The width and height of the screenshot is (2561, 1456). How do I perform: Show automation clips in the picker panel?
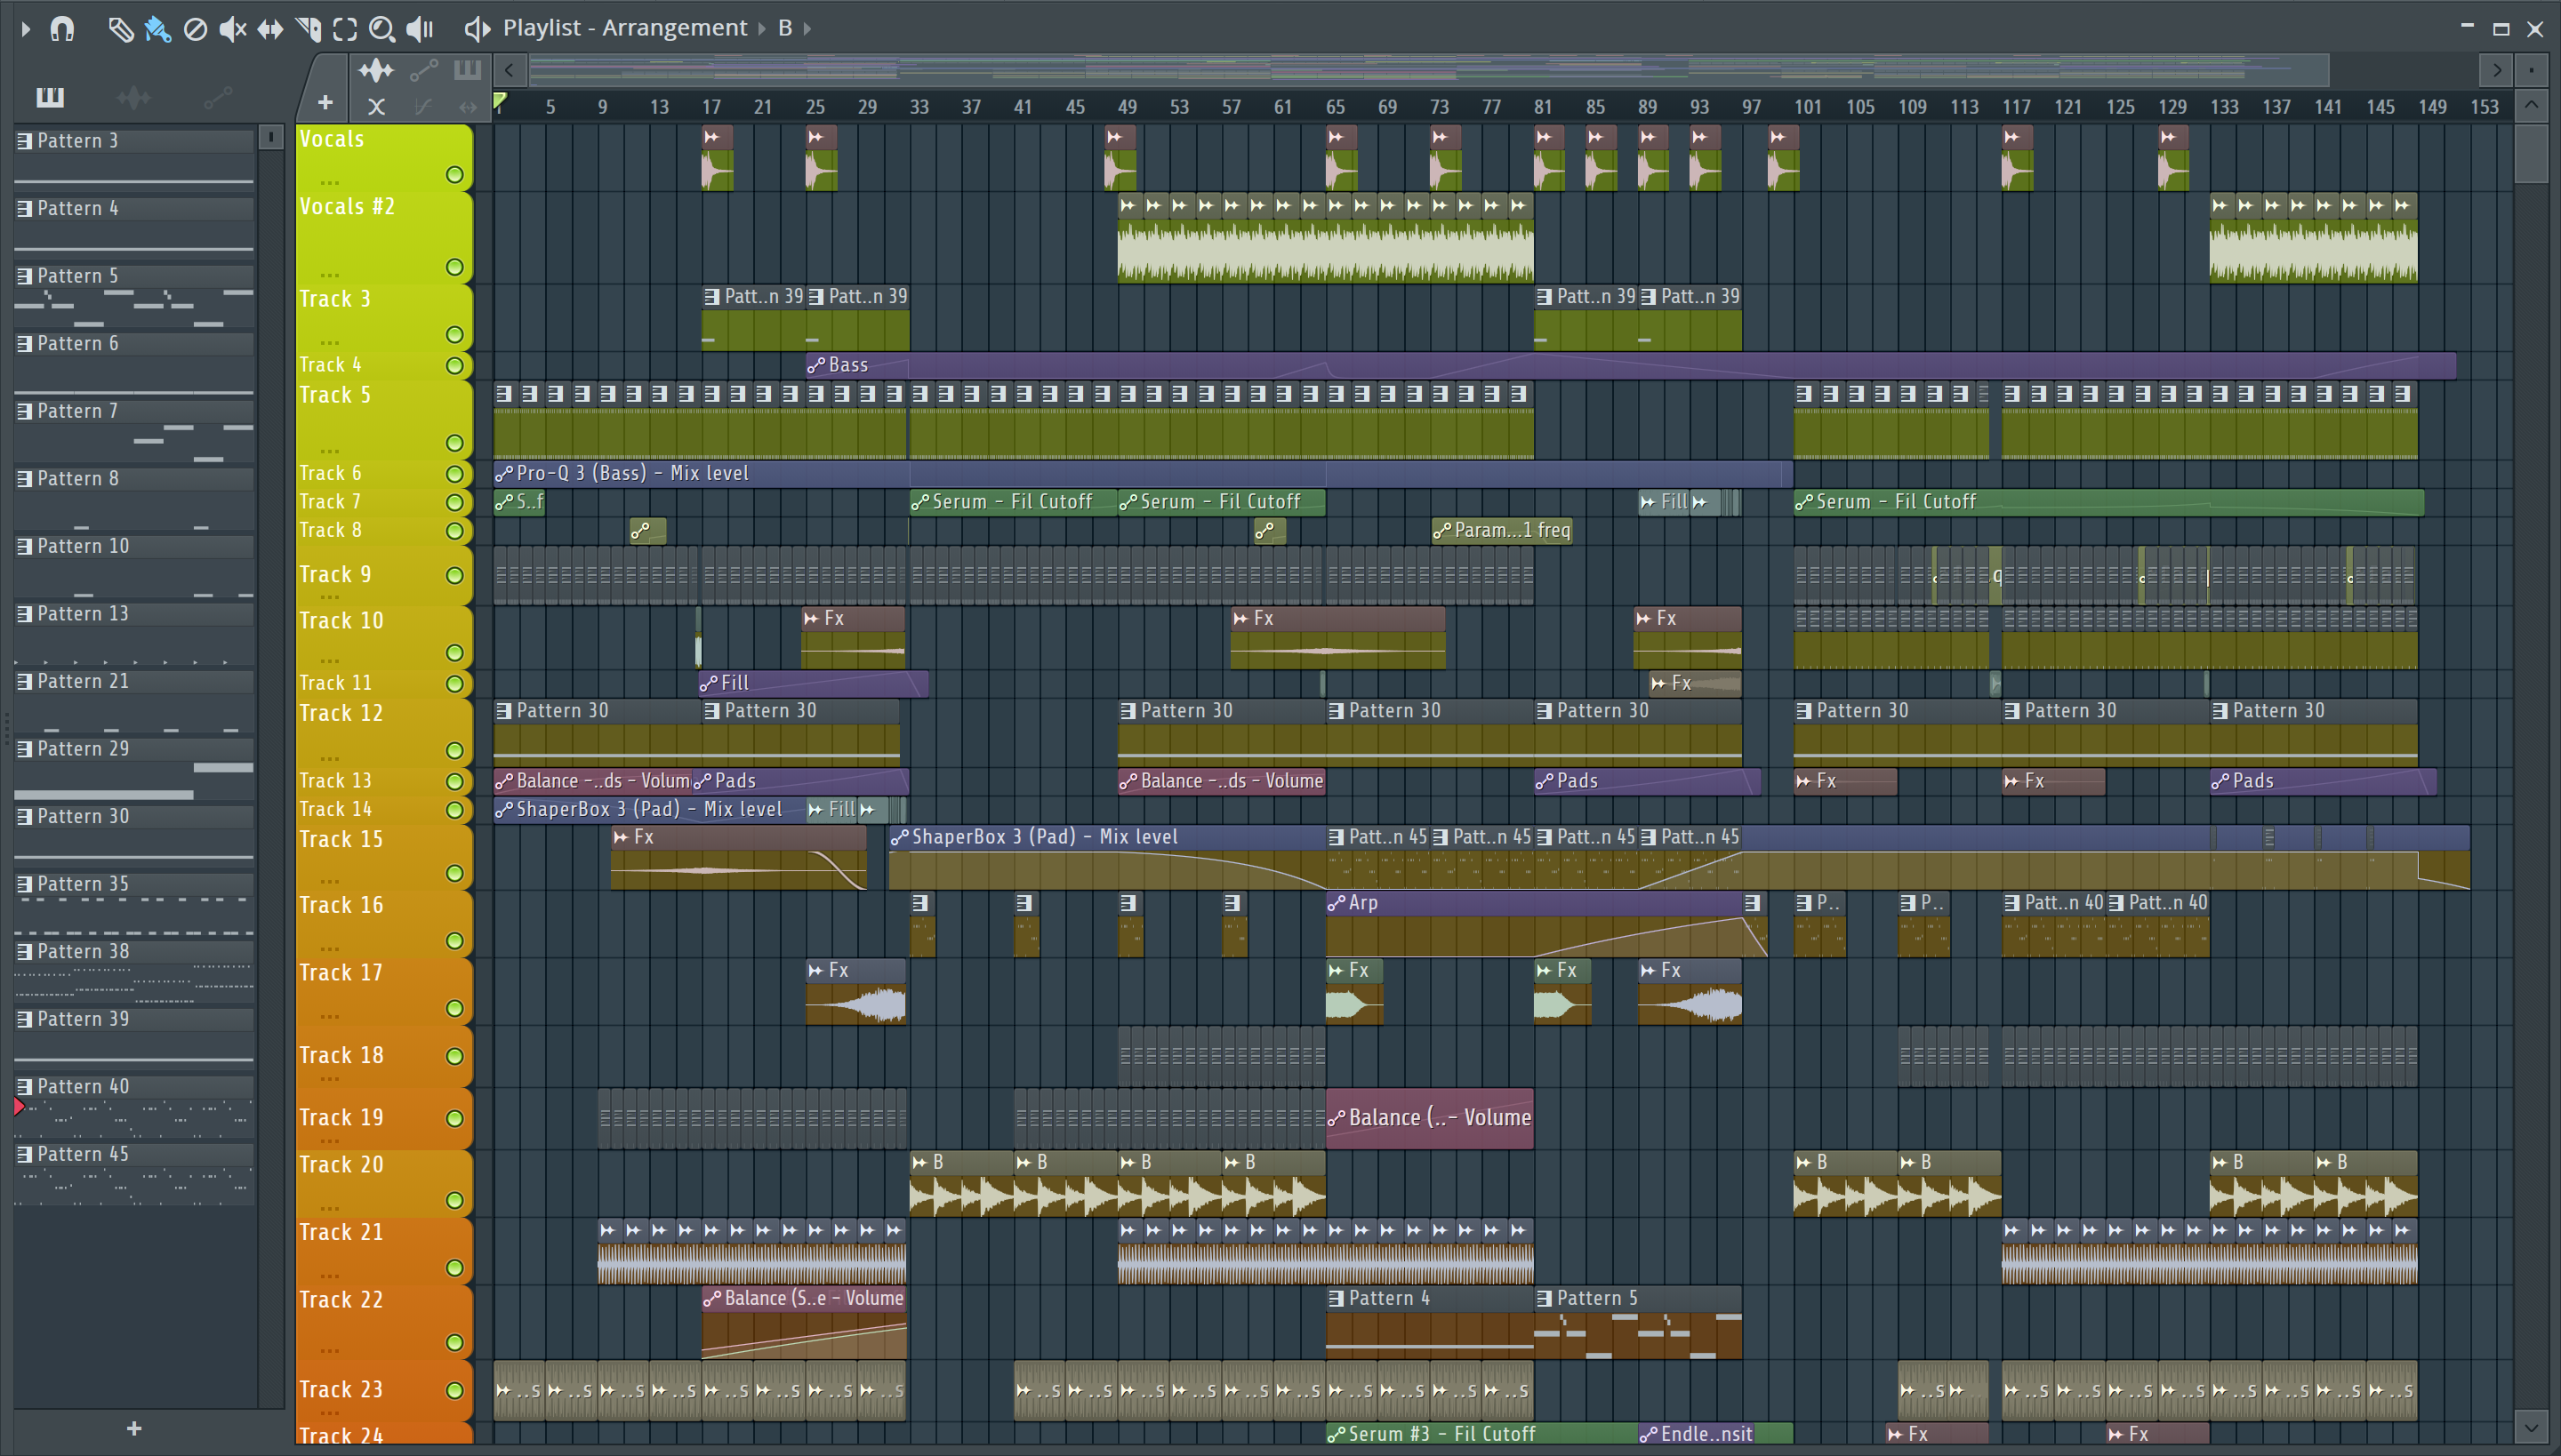[217, 97]
